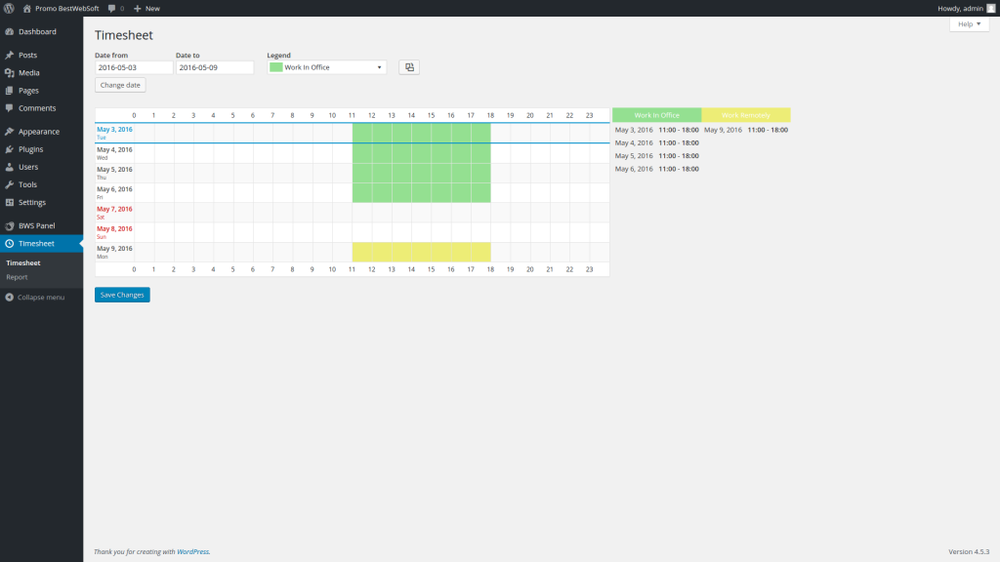Click the Collapse menu arrow icon
1000x562 pixels.
click(10, 298)
